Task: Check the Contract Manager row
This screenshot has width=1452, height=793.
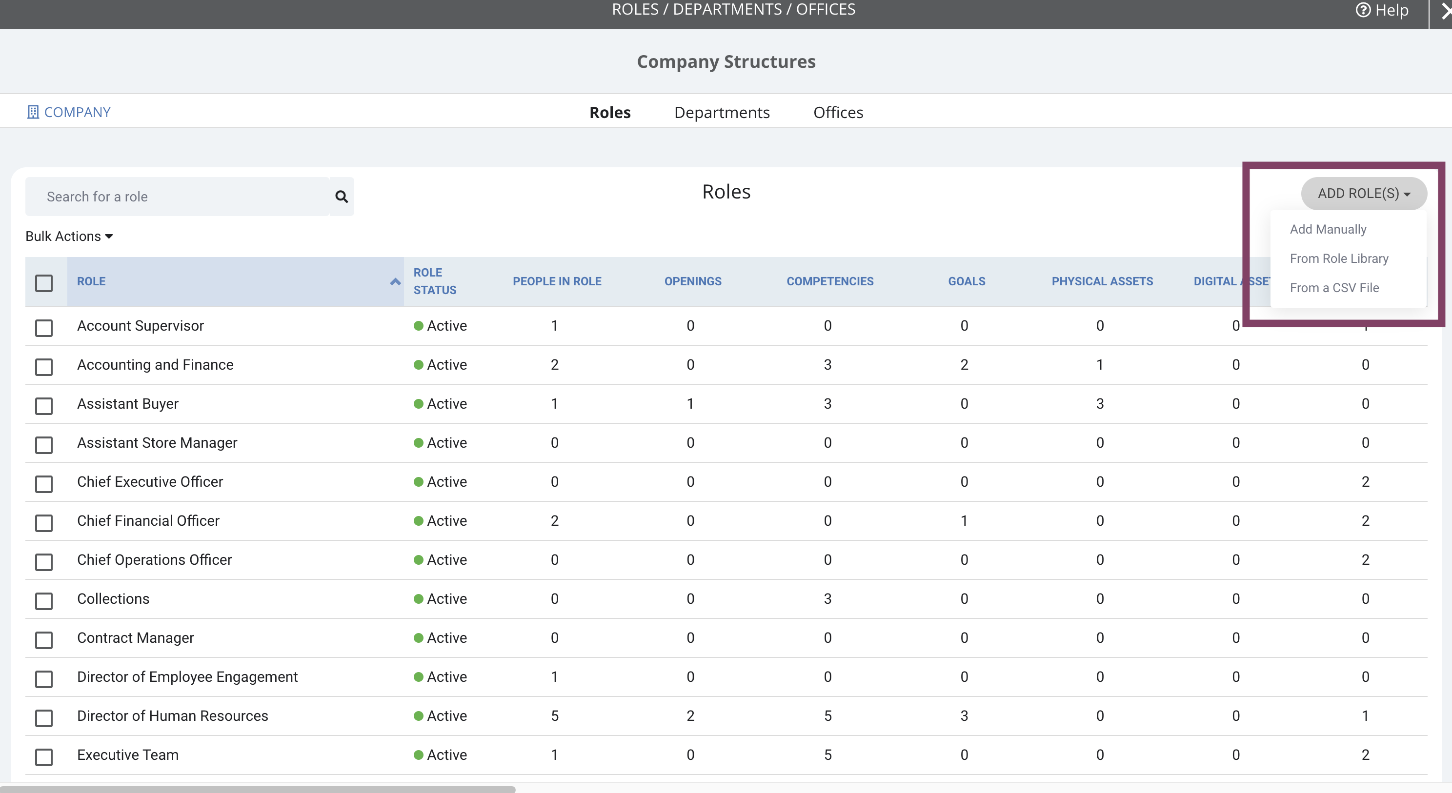Action: pos(44,640)
